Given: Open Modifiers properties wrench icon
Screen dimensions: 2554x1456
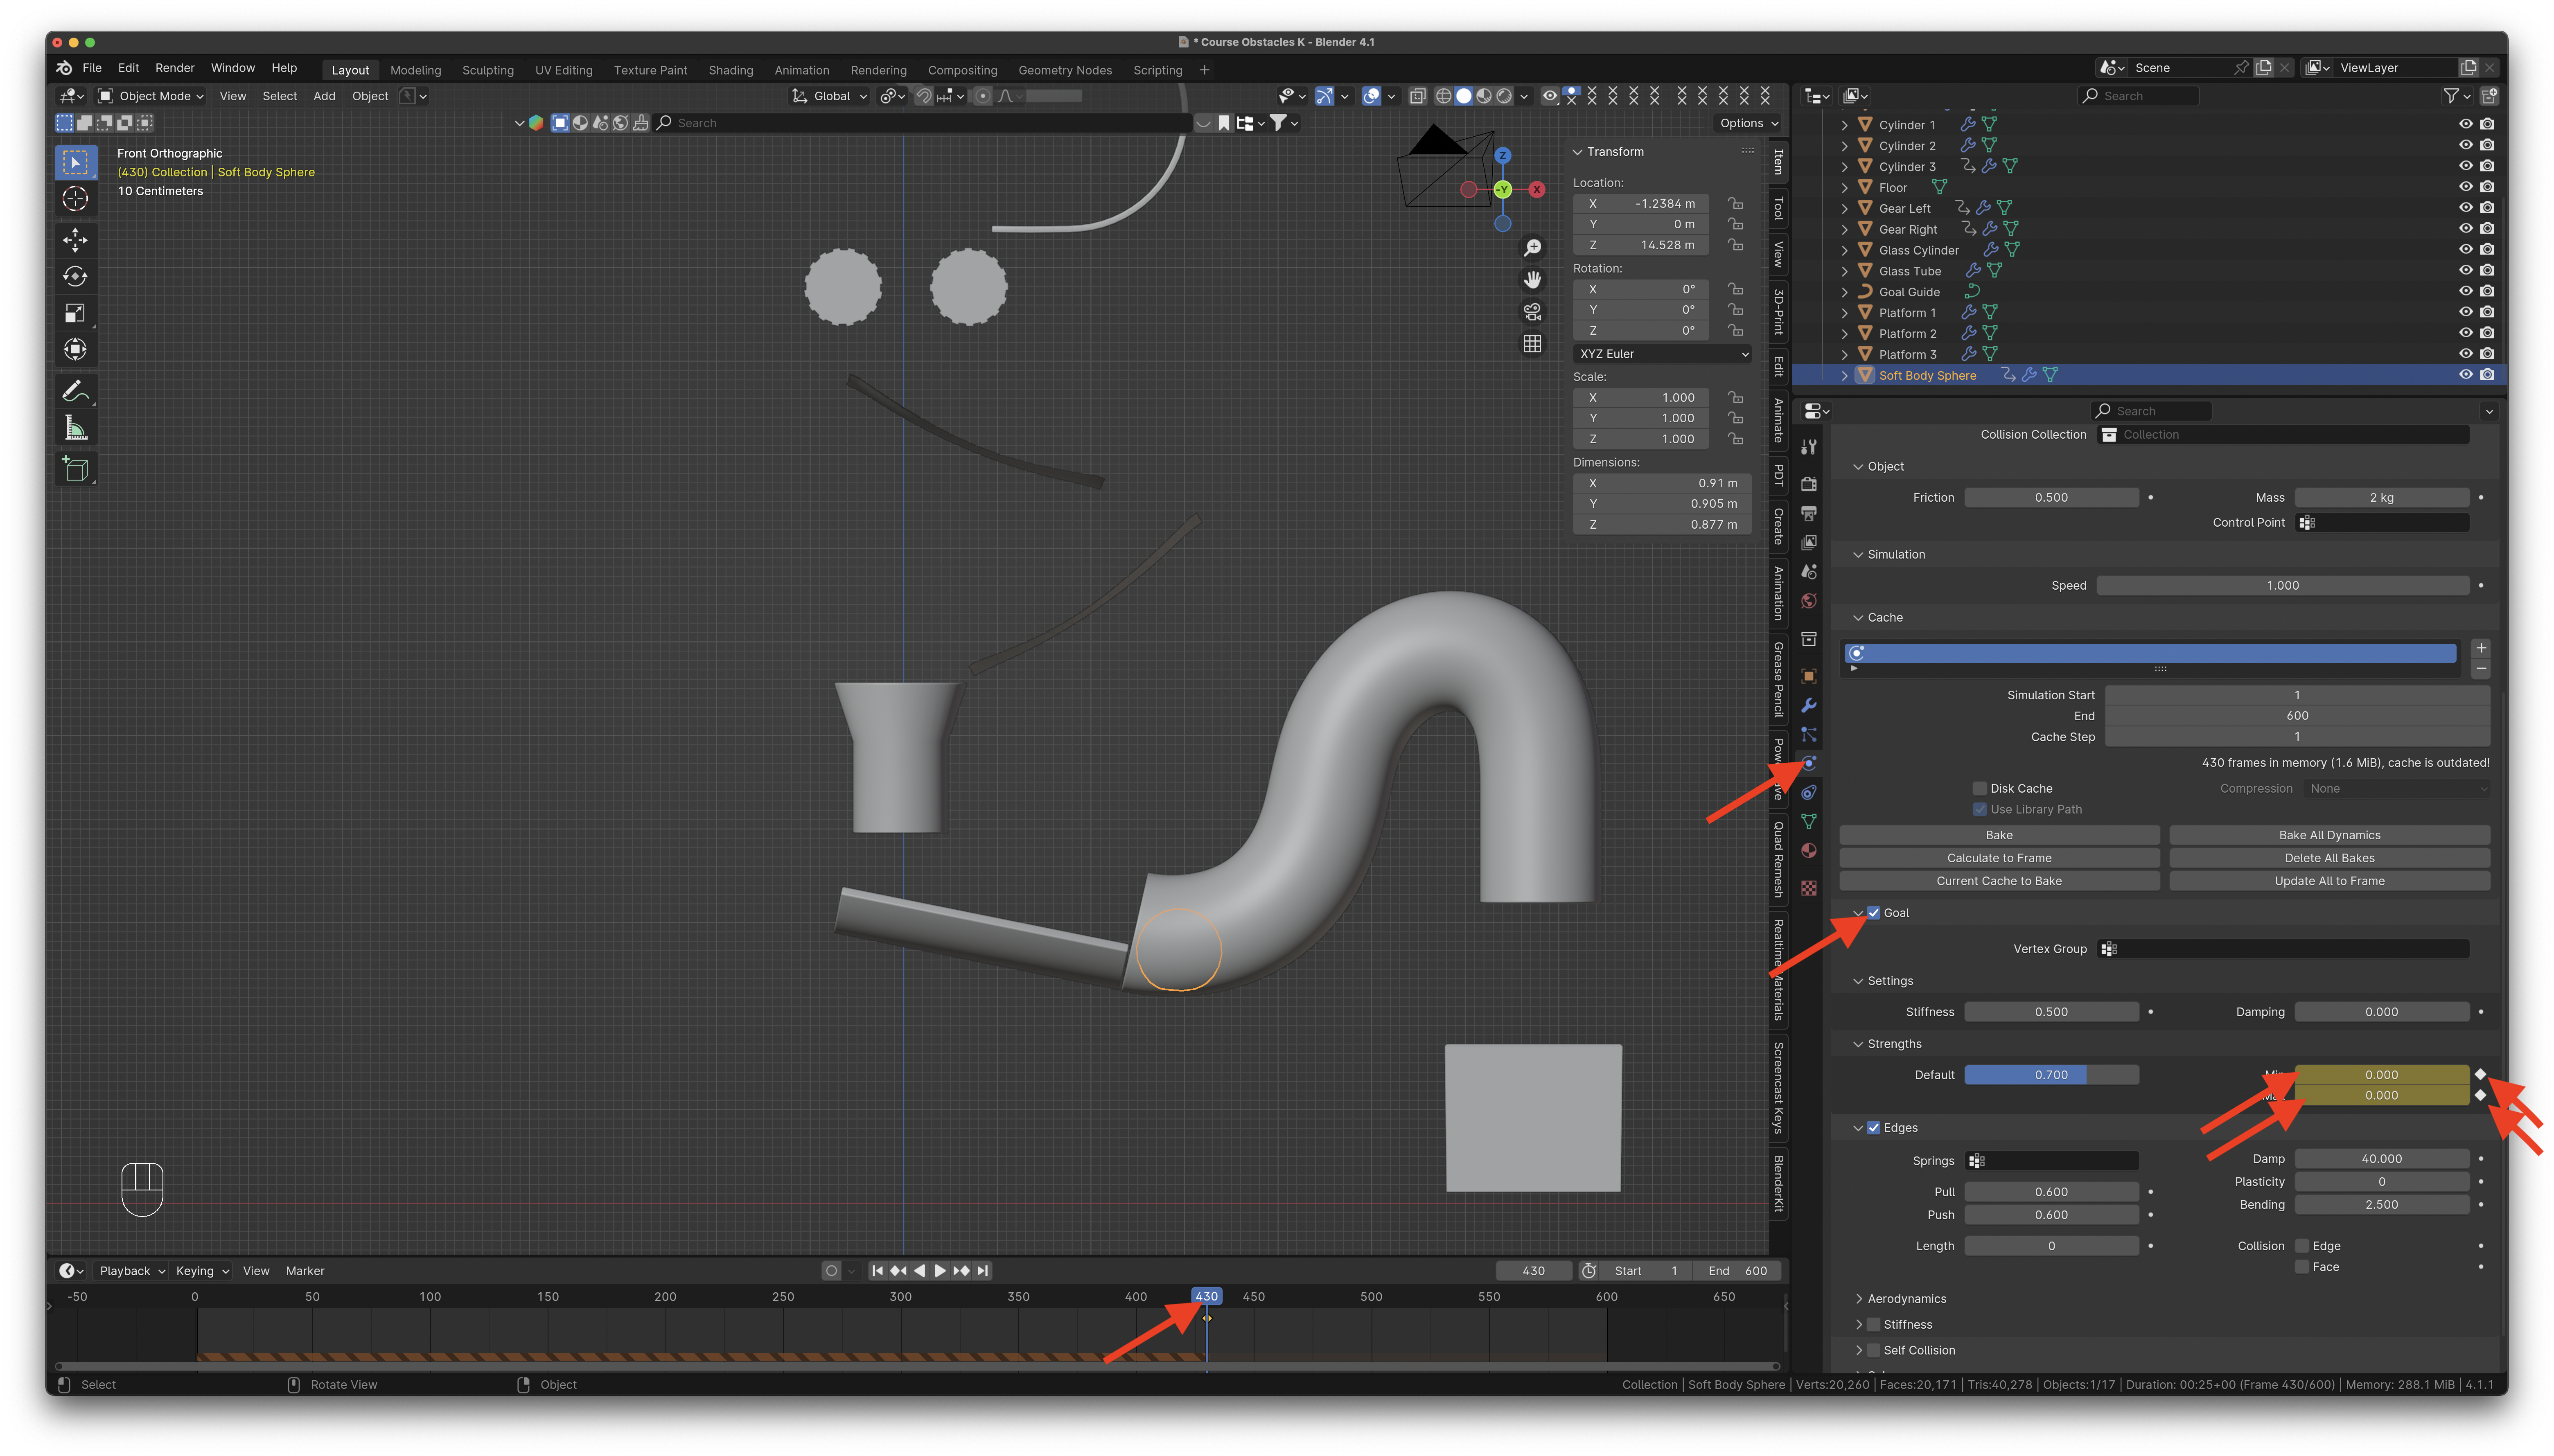Looking at the screenshot, I should (1809, 706).
